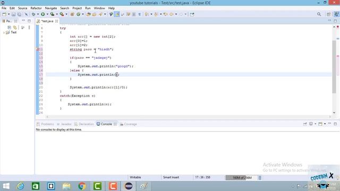Image resolution: width=340 pixels, height=191 pixels.
Task: Toggle Block Selection Mode icon
Action: pyautogui.click(x=134, y=14)
